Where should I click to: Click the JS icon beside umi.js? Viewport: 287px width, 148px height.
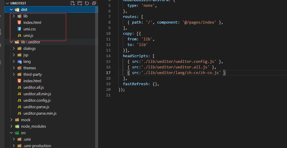click(x=19, y=35)
